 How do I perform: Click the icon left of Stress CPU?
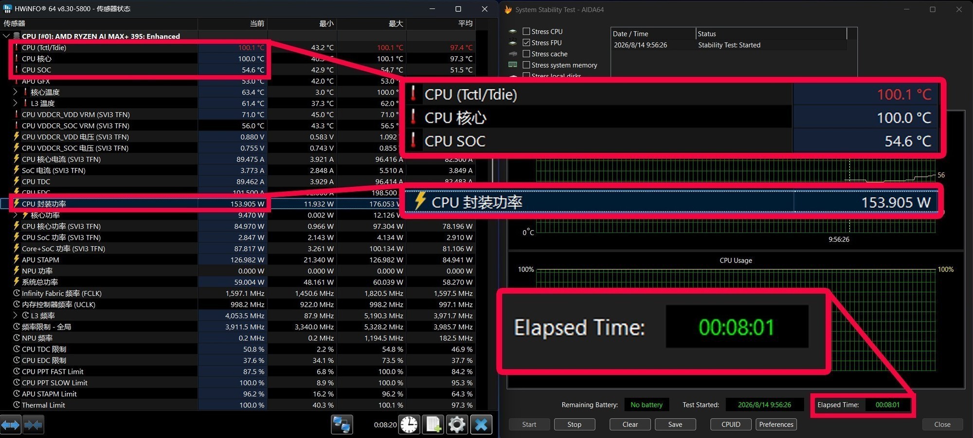(513, 32)
